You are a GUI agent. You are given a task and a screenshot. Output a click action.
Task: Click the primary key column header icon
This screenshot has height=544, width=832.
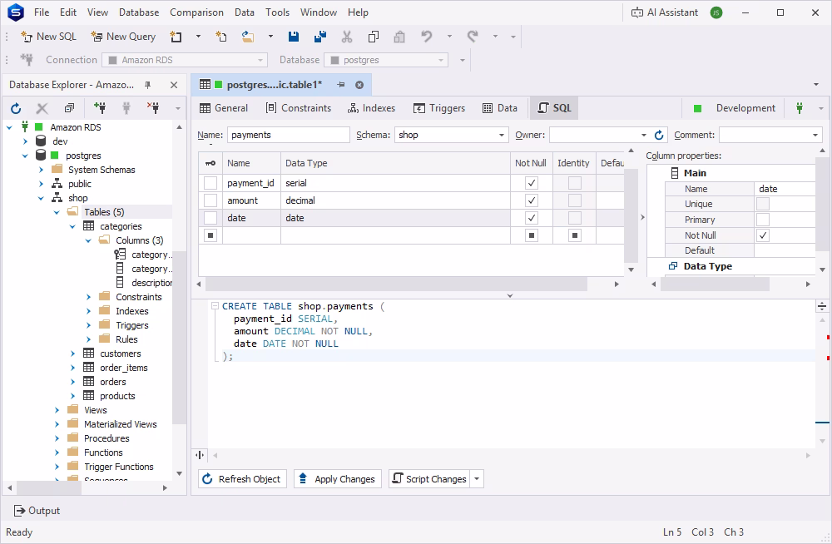point(210,164)
